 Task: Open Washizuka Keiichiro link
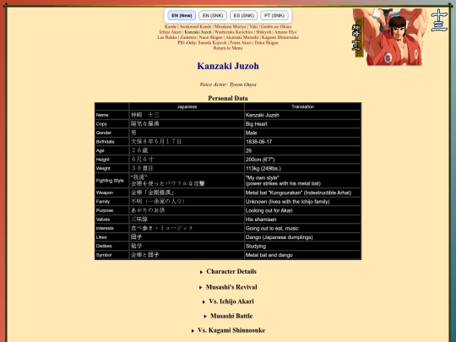pos(234,32)
